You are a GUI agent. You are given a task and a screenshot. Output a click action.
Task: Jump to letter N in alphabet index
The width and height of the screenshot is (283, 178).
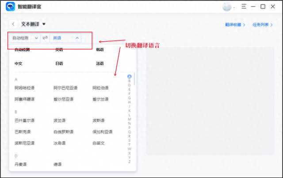[x=130, y=124]
